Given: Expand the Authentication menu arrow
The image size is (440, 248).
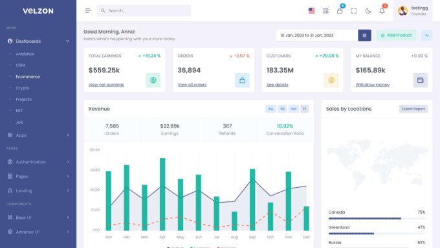Looking at the screenshot, I should pyautogui.click(x=68, y=162).
